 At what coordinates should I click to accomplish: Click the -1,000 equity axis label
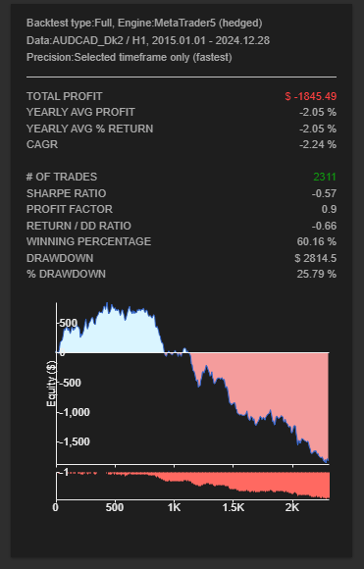tap(75, 412)
